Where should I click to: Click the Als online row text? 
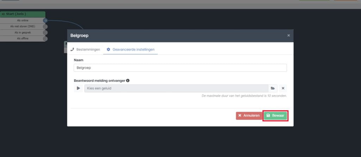tap(23, 21)
